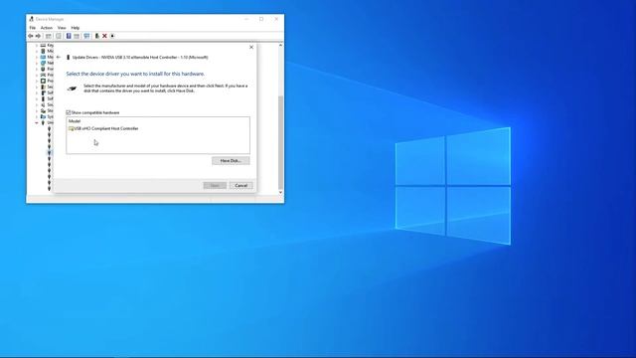Toggle the Show compatible hardware checkbox
Screen dimensions: 636x358
coord(69,112)
